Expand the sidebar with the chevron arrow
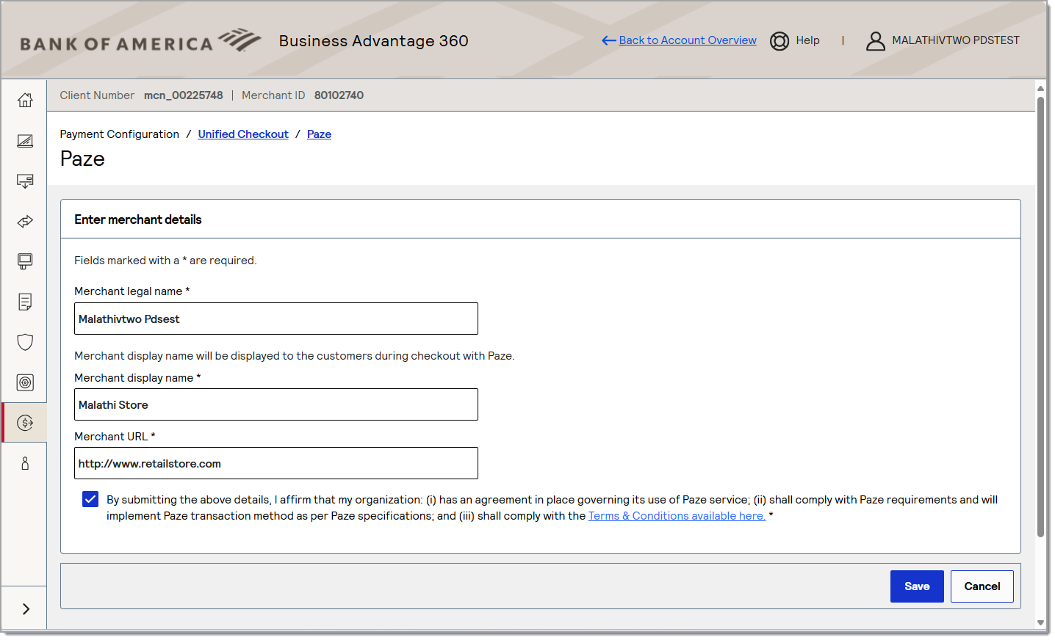 coord(26,609)
